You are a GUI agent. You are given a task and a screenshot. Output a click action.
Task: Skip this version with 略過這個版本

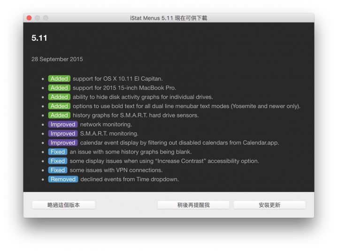click(63, 205)
